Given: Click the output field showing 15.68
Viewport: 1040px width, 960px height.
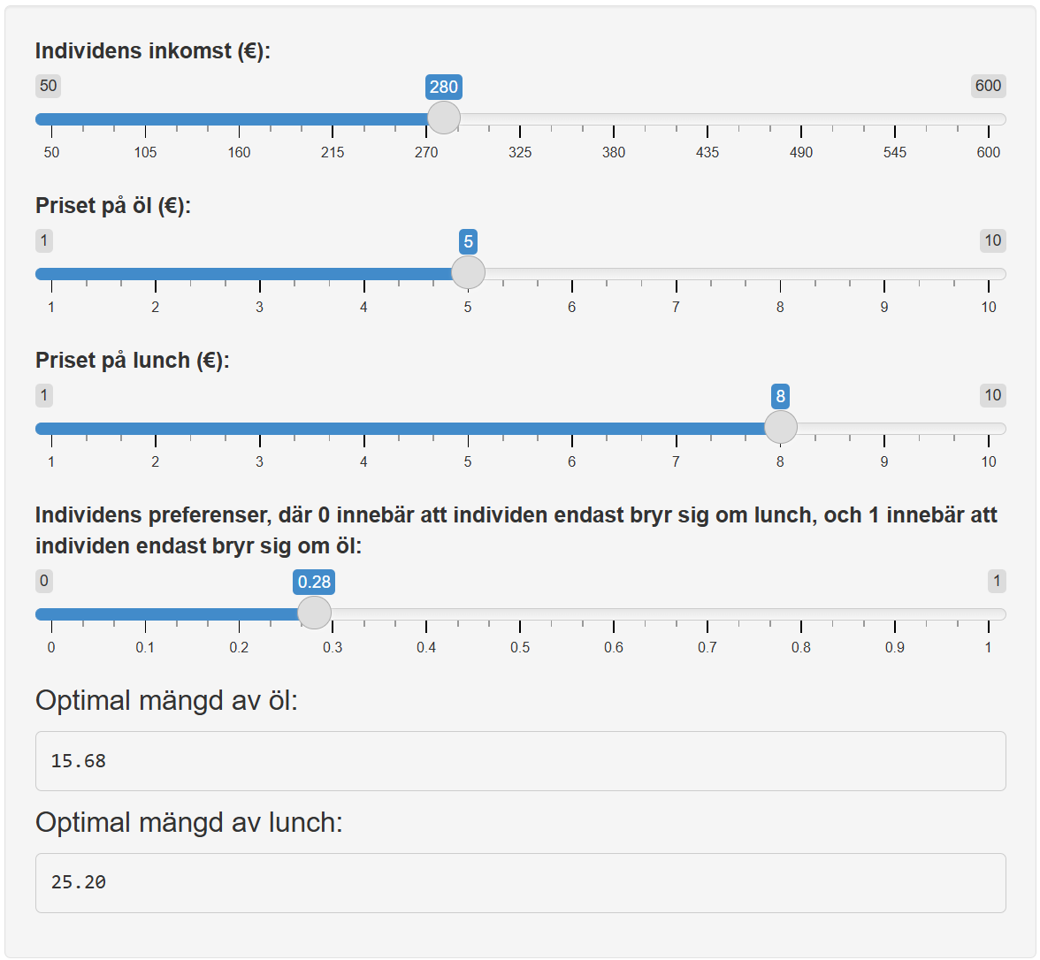Looking at the screenshot, I should [x=520, y=759].
